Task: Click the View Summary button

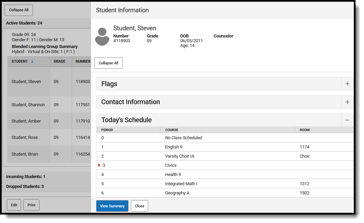Action: click(x=112, y=206)
